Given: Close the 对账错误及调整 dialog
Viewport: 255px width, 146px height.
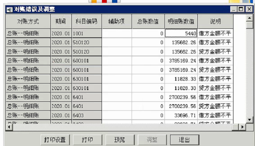Looking at the screenshot, I should click(x=249, y=9).
